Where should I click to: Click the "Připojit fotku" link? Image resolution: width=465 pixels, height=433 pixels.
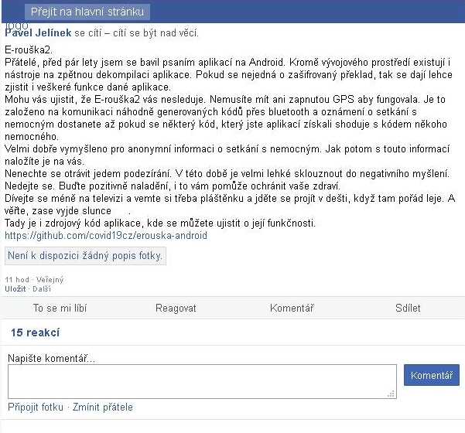tap(36, 407)
